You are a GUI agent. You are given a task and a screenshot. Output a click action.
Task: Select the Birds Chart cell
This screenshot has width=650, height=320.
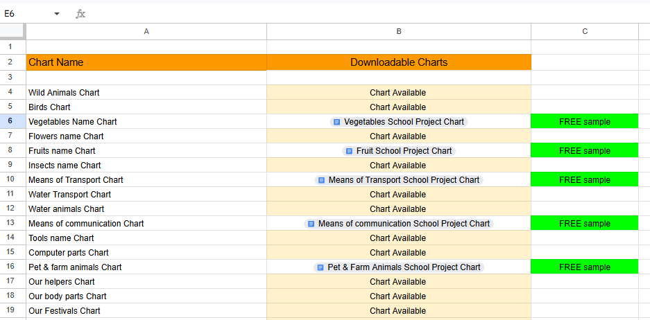[x=146, y=107]
